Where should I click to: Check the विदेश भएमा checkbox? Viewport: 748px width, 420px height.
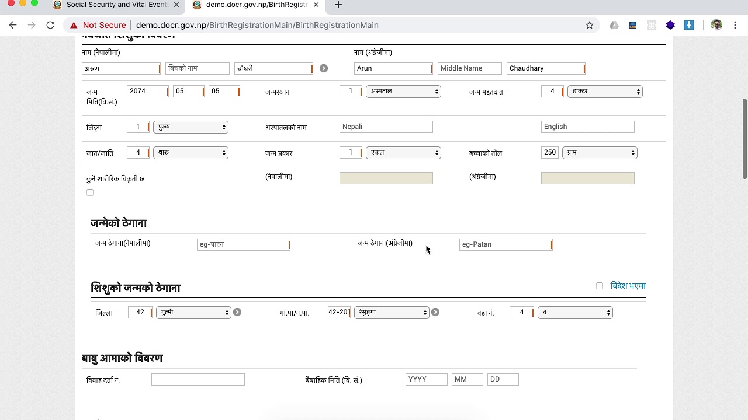(x=600, y=286)
